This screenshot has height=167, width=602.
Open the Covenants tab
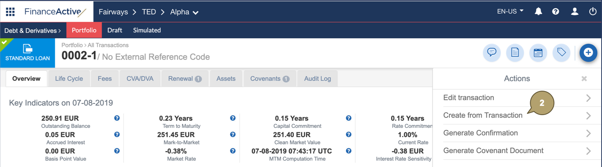[269, 79]
